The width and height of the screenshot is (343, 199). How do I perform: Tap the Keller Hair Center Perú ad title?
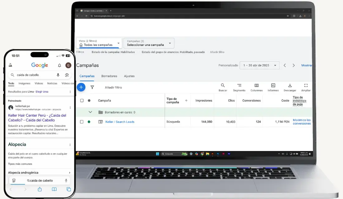(37, 118)
